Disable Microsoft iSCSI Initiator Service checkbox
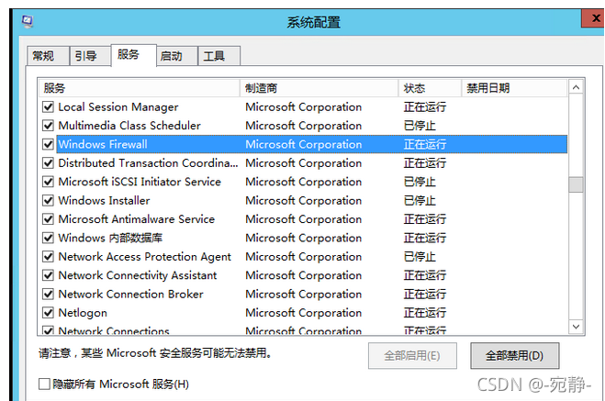The width and height of the screenshot is (605, 401). click(48, 182)
